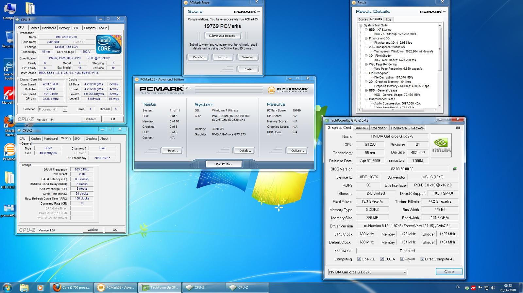Click Validate in the CPU-Z Memory window
Screen dimensions: 523x293
coord(93,230)
